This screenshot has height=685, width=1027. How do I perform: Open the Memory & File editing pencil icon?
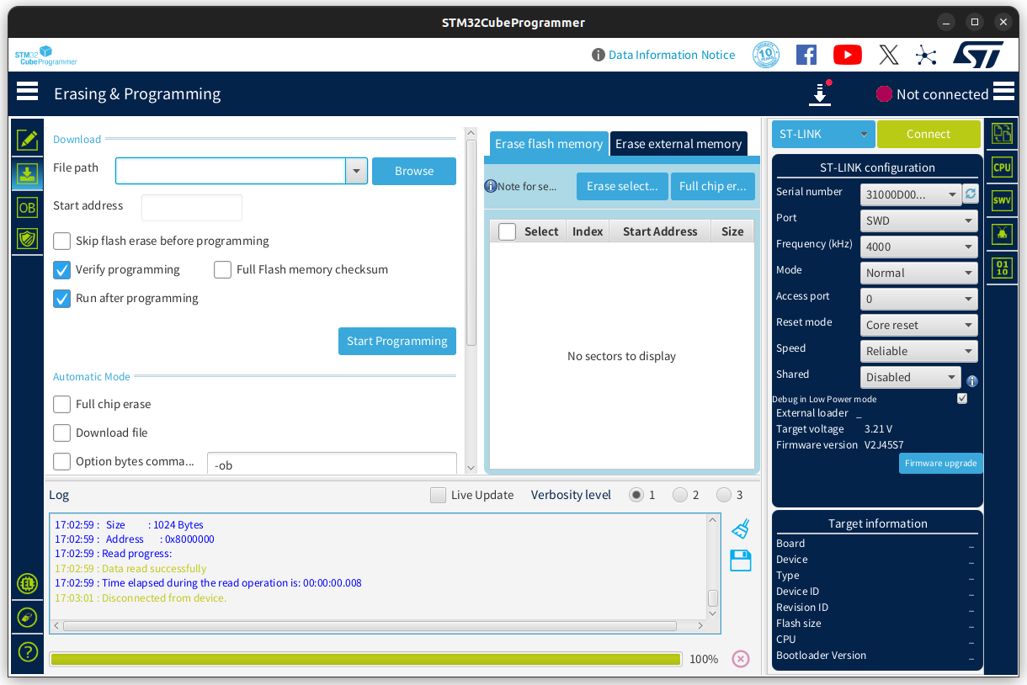(28, 140)
